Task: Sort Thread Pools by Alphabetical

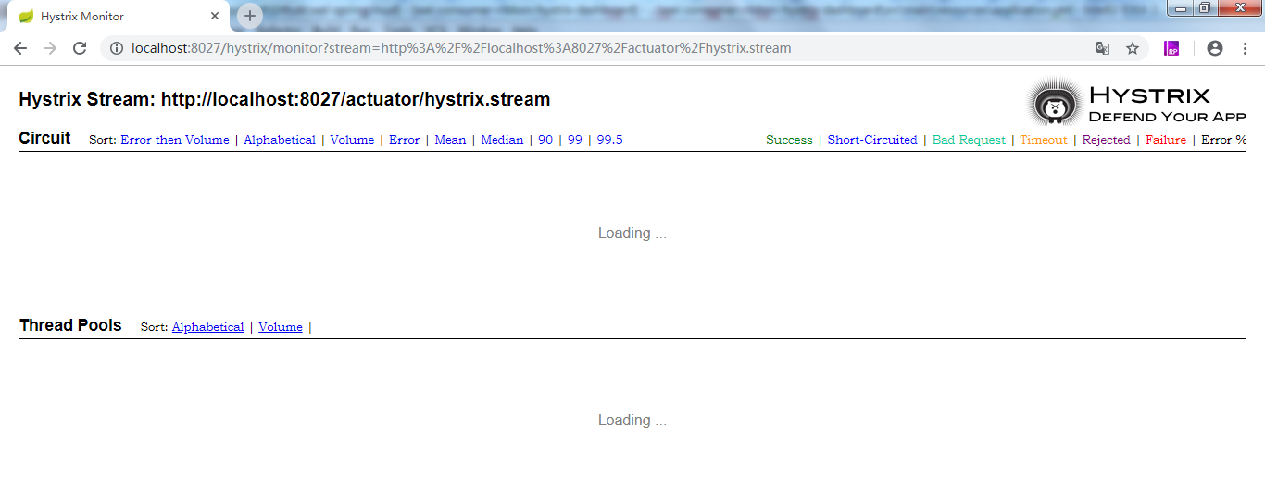Action: tap(207, 327)
